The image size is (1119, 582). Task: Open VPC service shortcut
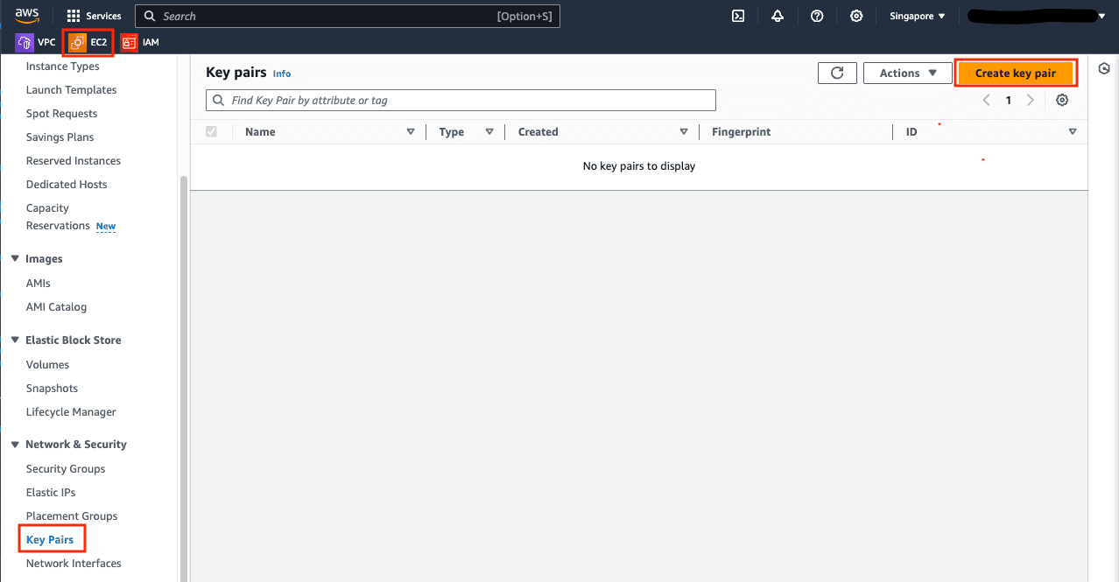(36, 42)
